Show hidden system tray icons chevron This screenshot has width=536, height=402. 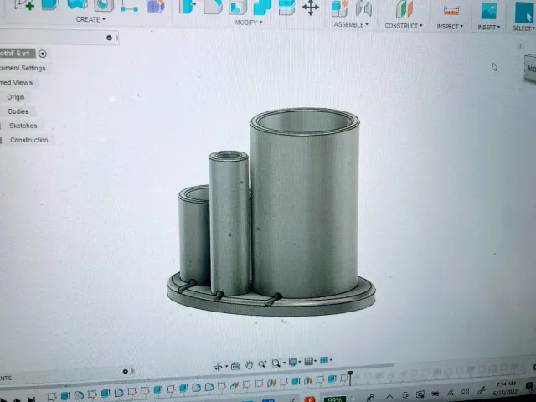[x=389, y=396]
